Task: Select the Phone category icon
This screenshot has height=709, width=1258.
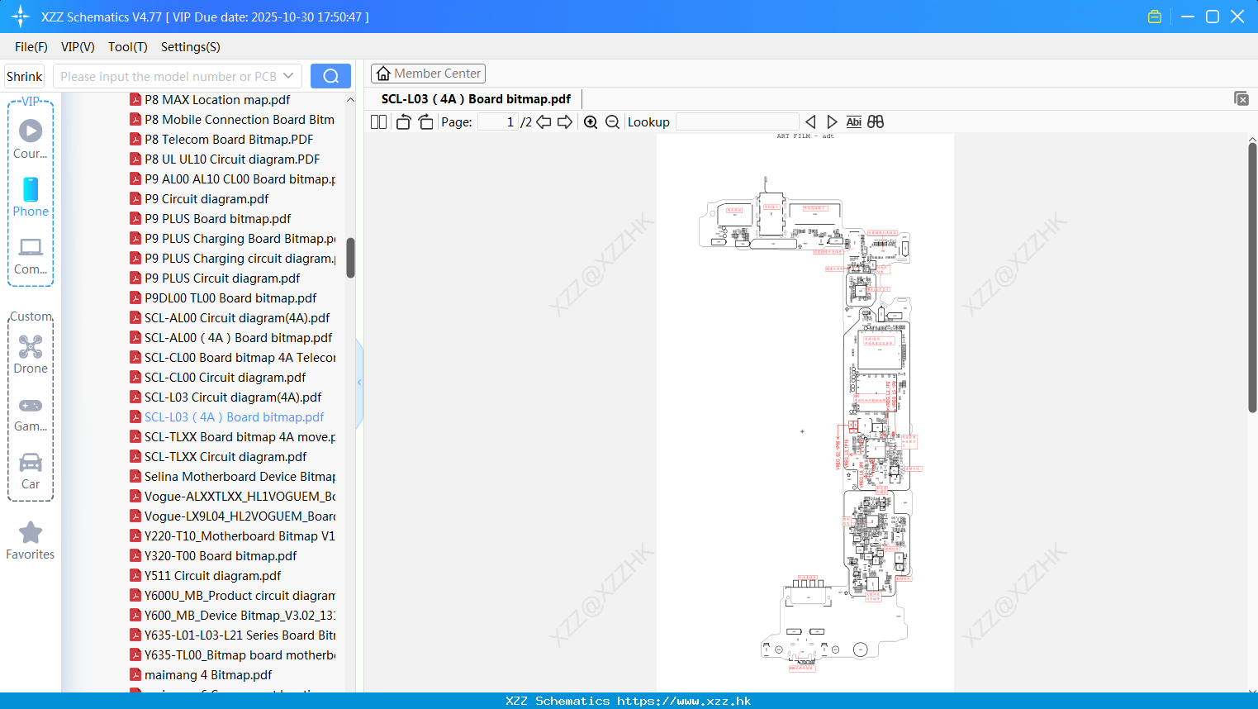Action: 31,197
